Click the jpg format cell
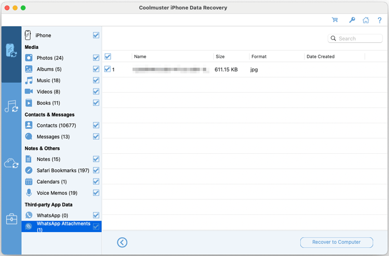The height and width of the screenshot is (256, 389). pyautogui.click(x=254, y=69)
